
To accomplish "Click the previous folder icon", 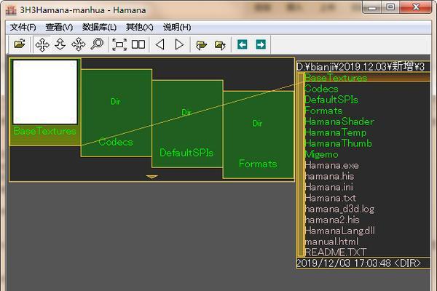I will point(201,44).
